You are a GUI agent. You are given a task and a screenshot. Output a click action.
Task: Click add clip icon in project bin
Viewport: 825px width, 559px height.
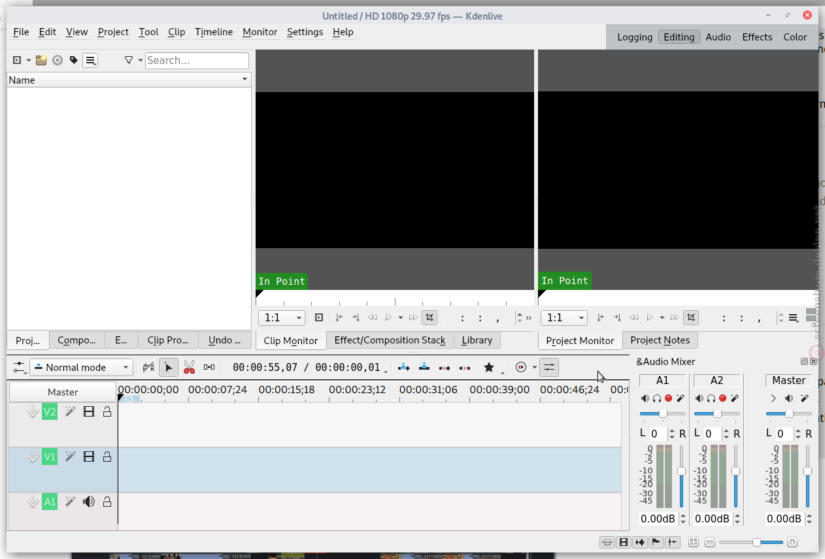pos(18,60)
